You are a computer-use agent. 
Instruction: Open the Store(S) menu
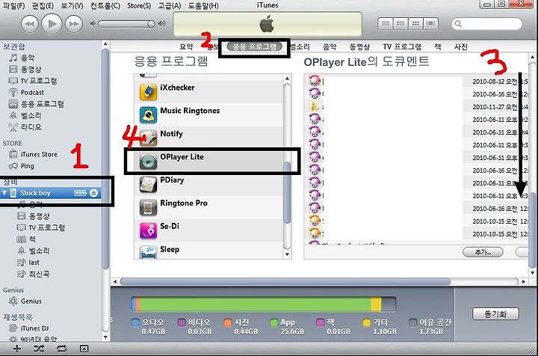[x=139, y=5]
